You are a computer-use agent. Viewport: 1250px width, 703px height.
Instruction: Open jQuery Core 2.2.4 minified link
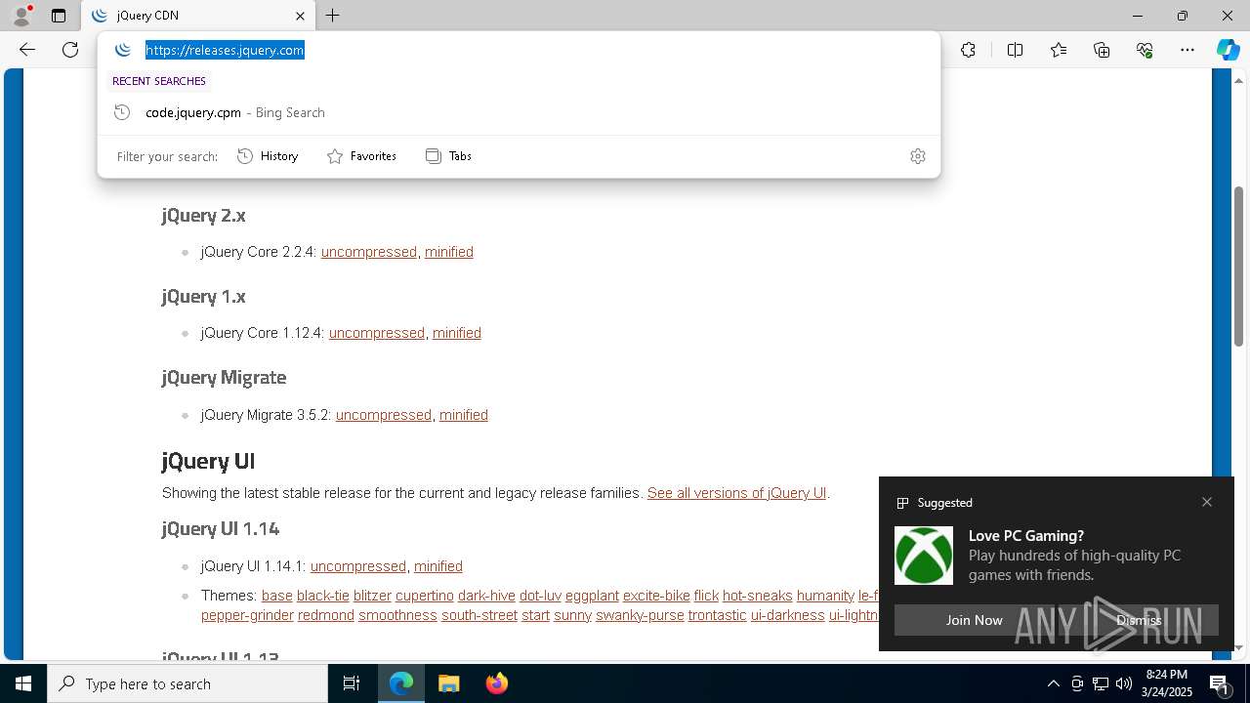(x=449, y=252)
